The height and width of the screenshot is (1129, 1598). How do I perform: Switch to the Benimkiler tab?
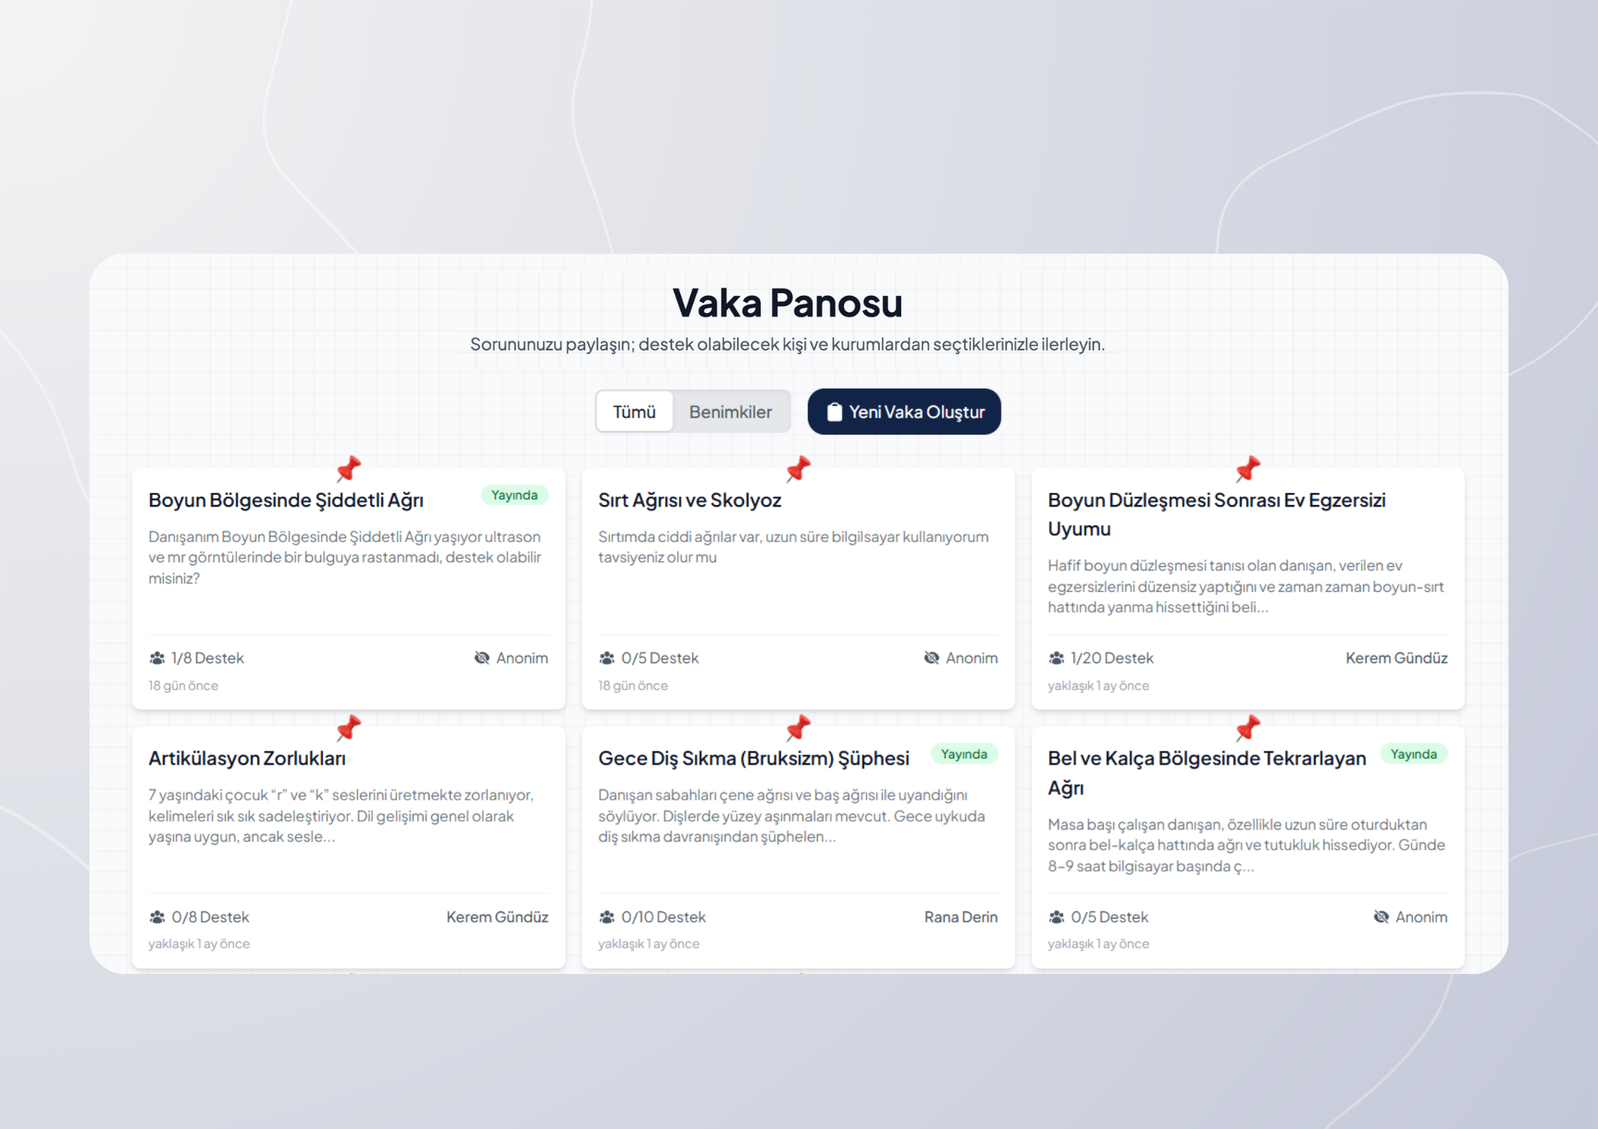click(x=730, y=412)
